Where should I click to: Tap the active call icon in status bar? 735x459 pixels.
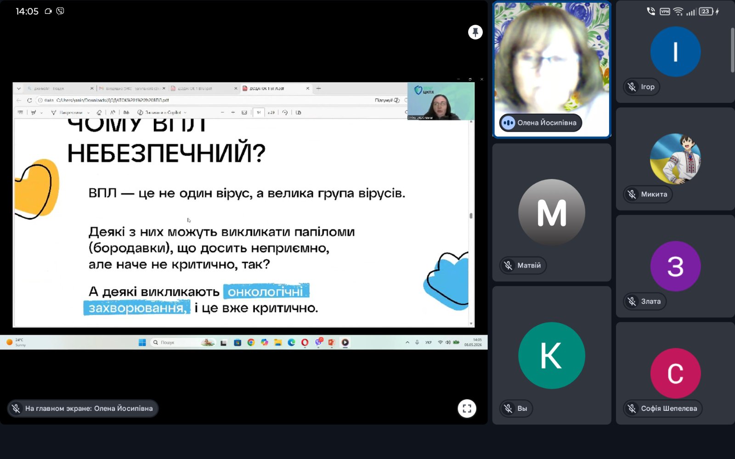[651, 11]
